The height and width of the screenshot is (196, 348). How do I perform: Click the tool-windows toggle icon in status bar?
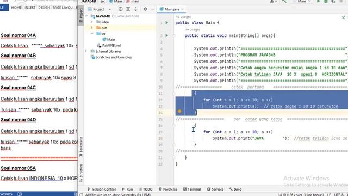pos(81,195)
